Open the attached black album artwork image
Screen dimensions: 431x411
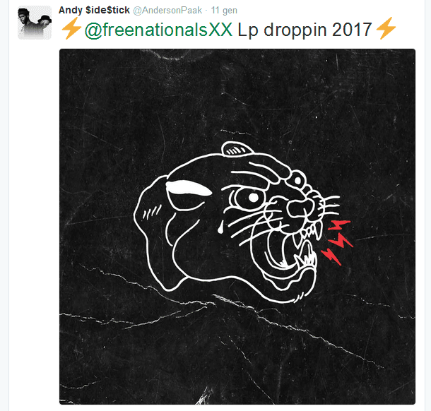click(x=237, y=227)
